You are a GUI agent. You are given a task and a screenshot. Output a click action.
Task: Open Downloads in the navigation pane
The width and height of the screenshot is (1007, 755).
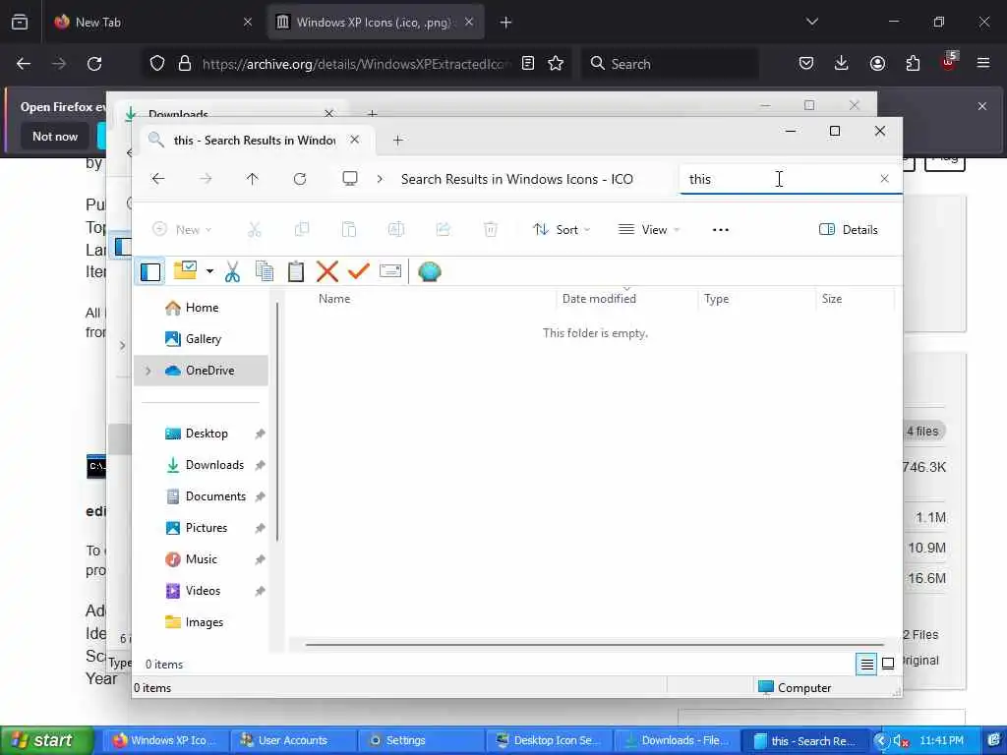click(x=201, y=465)
